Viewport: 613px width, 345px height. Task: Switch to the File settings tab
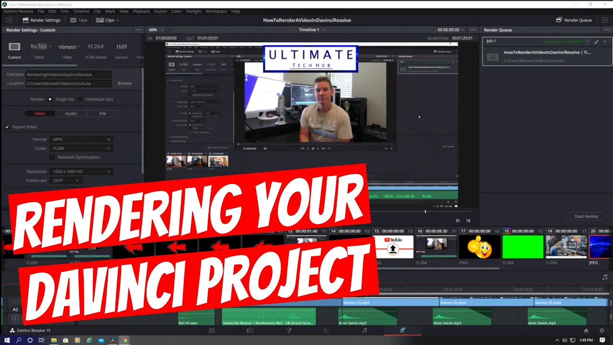(102, 114)
